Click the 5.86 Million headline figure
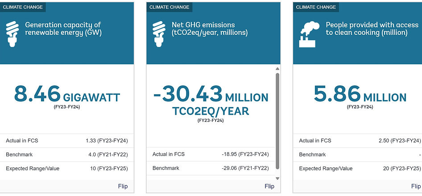Viewport: 422px width, 196px height. tap(360, 95)
